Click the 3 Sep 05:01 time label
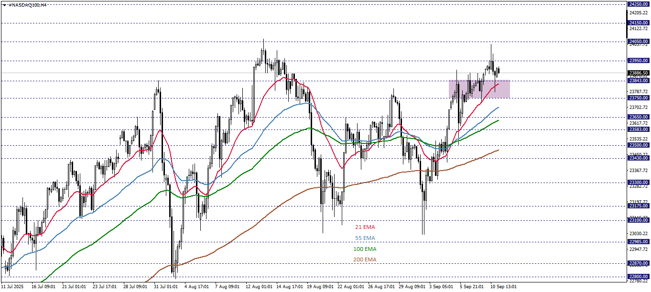Screen dimensions: 651x292 coord(441,287)
